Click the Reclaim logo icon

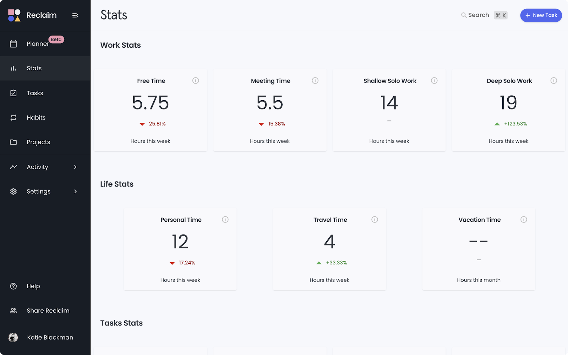[x=14, y=15]
